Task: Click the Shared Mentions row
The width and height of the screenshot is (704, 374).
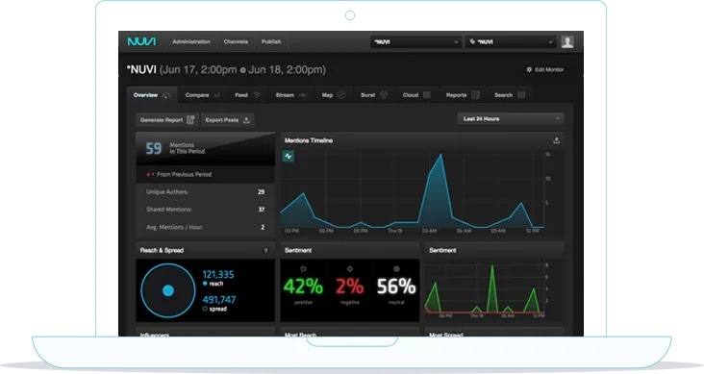Action: [206, 210]
